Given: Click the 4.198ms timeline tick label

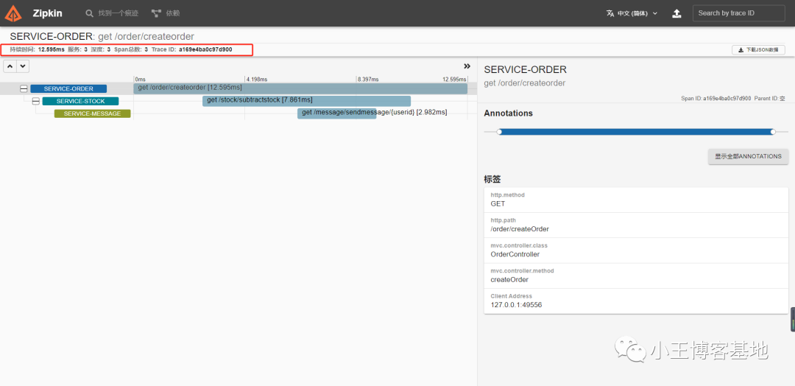Looking at the screenshot, I should (x=257, y=79).
